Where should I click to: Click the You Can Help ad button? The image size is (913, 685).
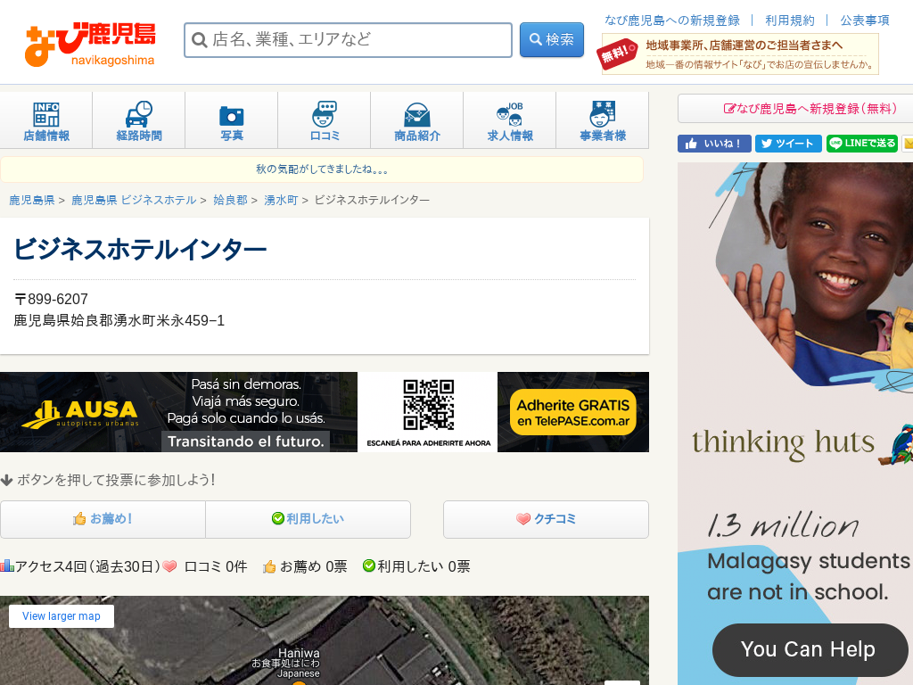click(x=810, y=649)
